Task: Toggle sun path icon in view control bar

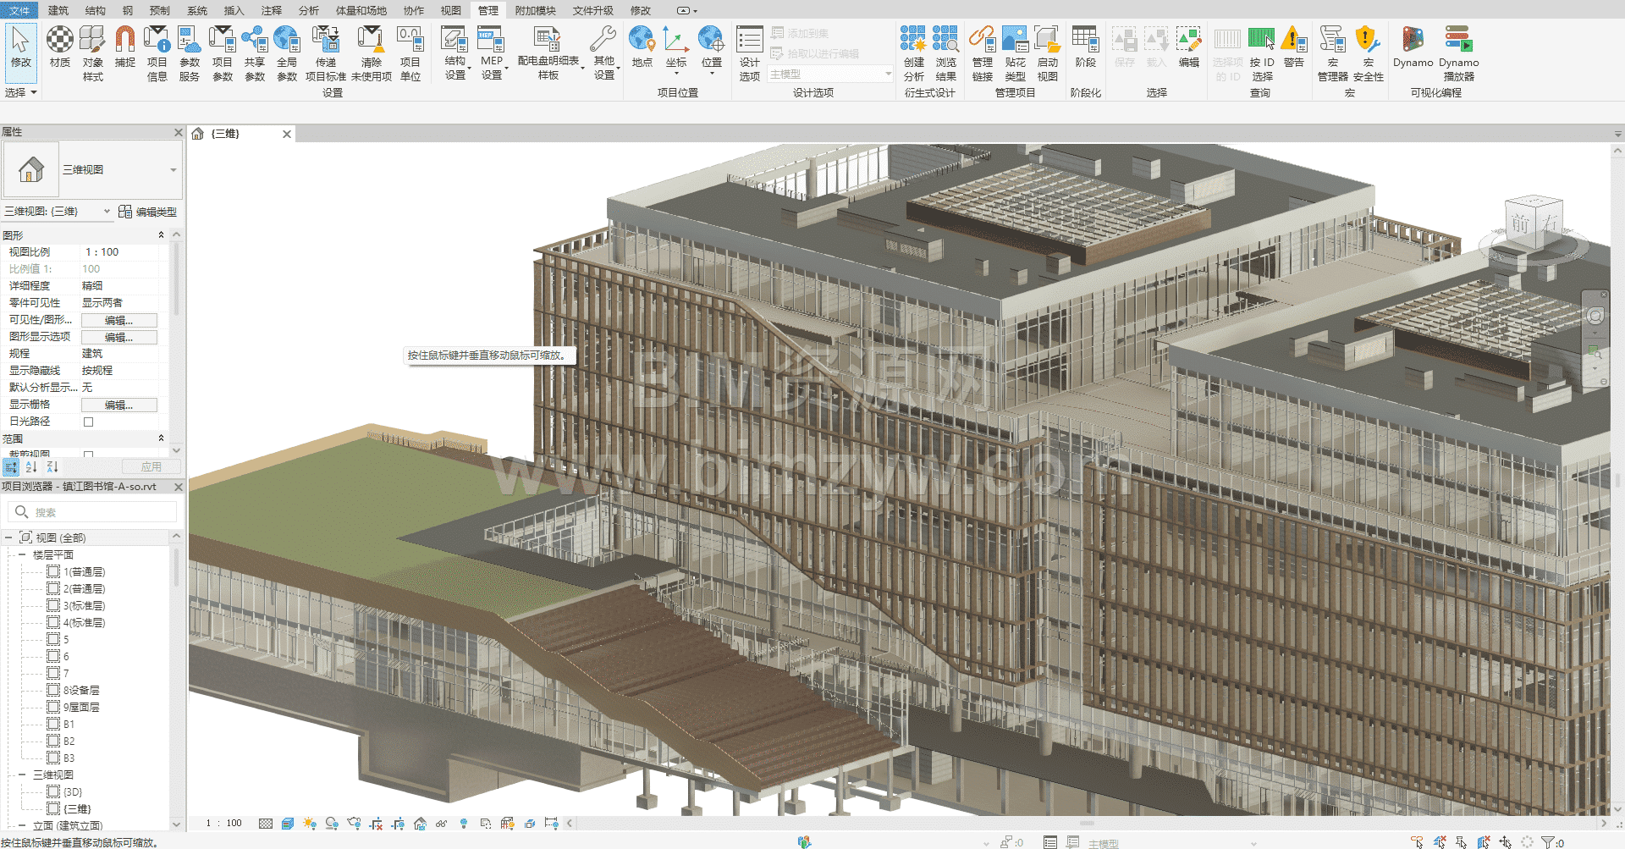Action: (310, 823)
